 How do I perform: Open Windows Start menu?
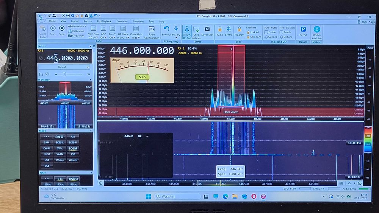pos(149,196)
